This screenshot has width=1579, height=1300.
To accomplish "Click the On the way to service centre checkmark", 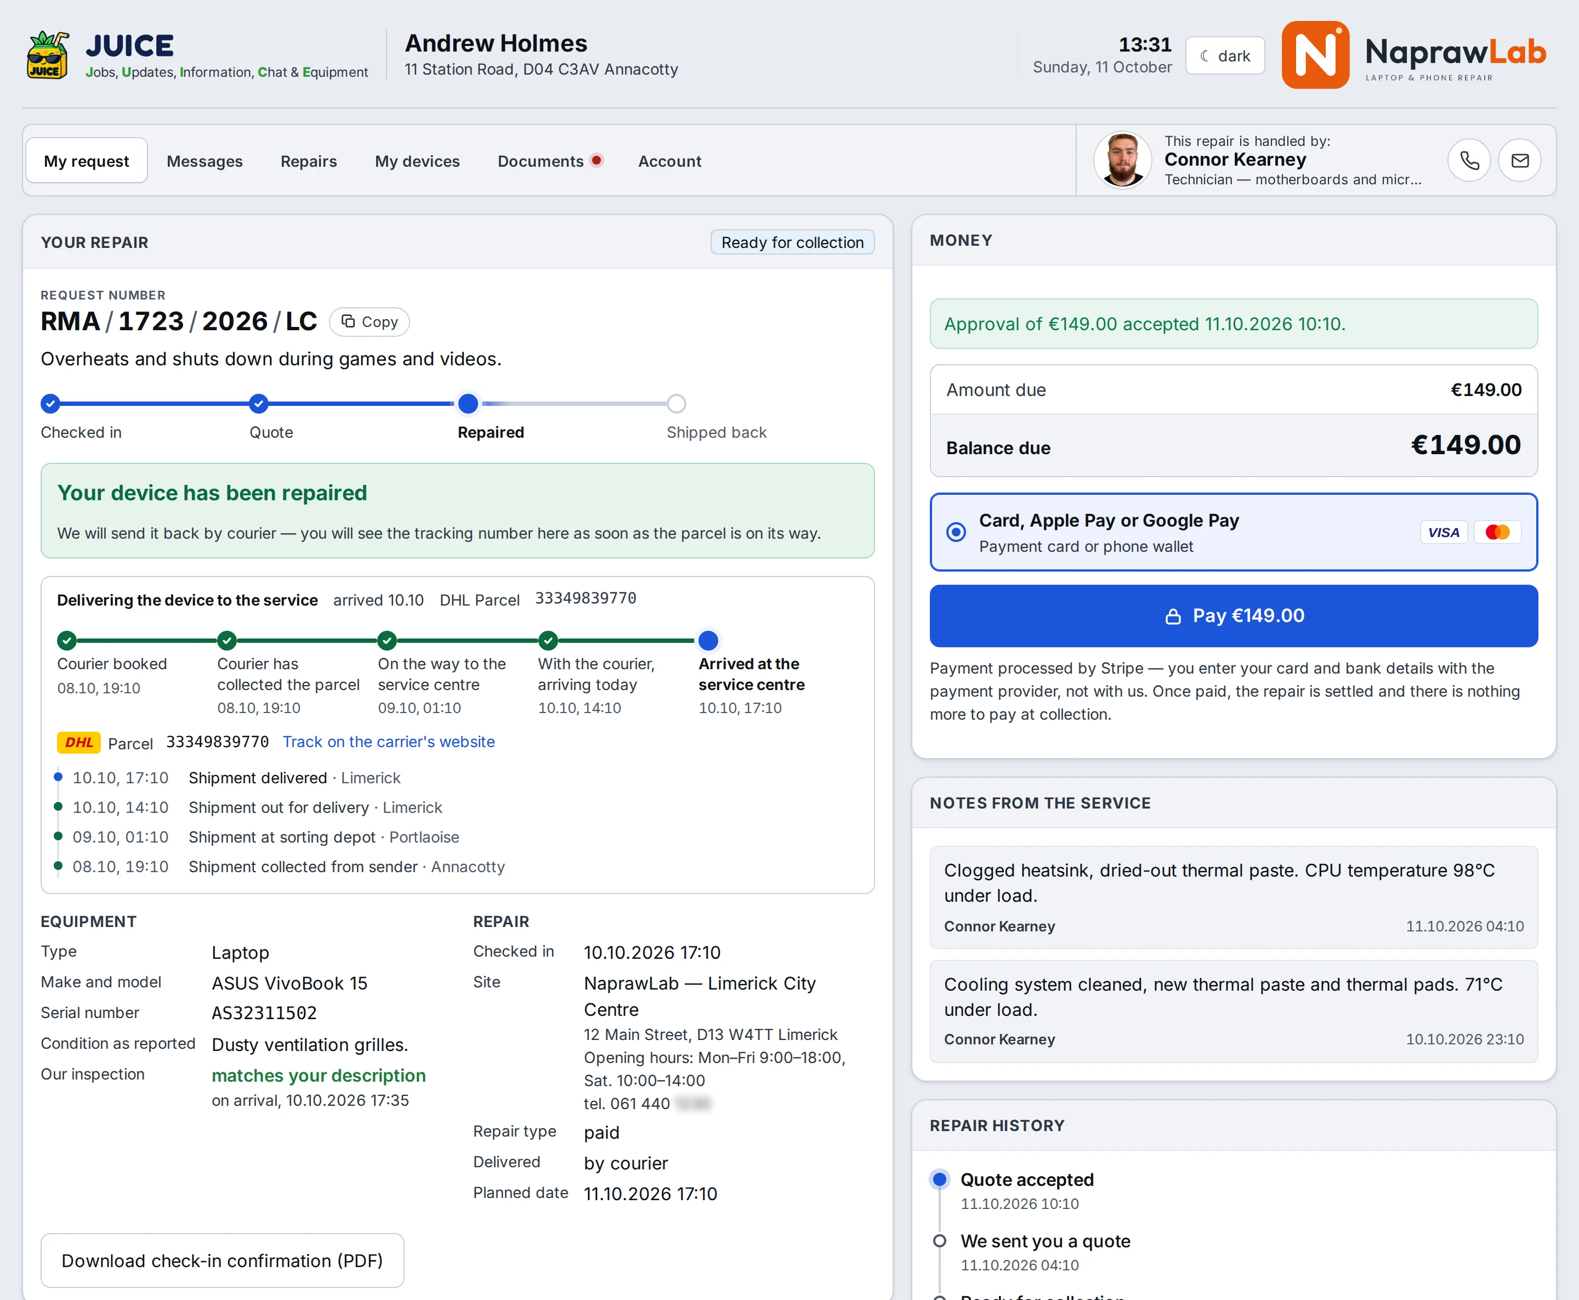I will (387, 640).
